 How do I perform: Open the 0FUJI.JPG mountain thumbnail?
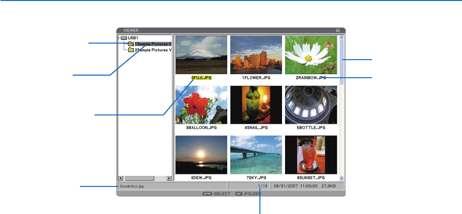pos(201,55)
